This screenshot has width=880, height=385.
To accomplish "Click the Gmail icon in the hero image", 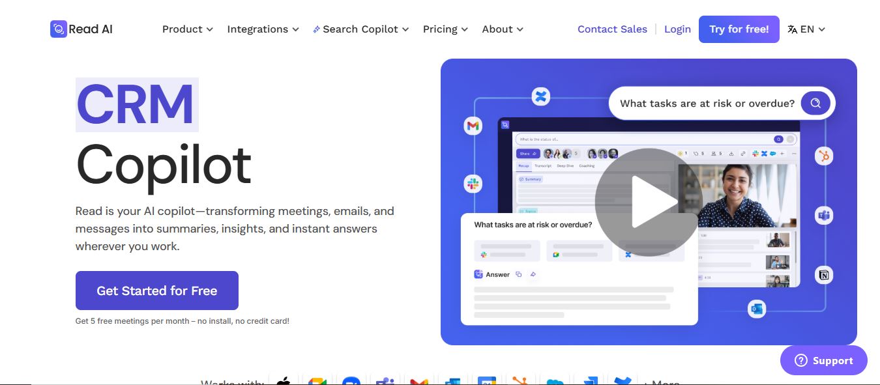I will click(473, 126).
